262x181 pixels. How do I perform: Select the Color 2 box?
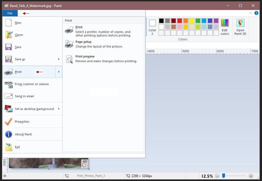(152, 27)
